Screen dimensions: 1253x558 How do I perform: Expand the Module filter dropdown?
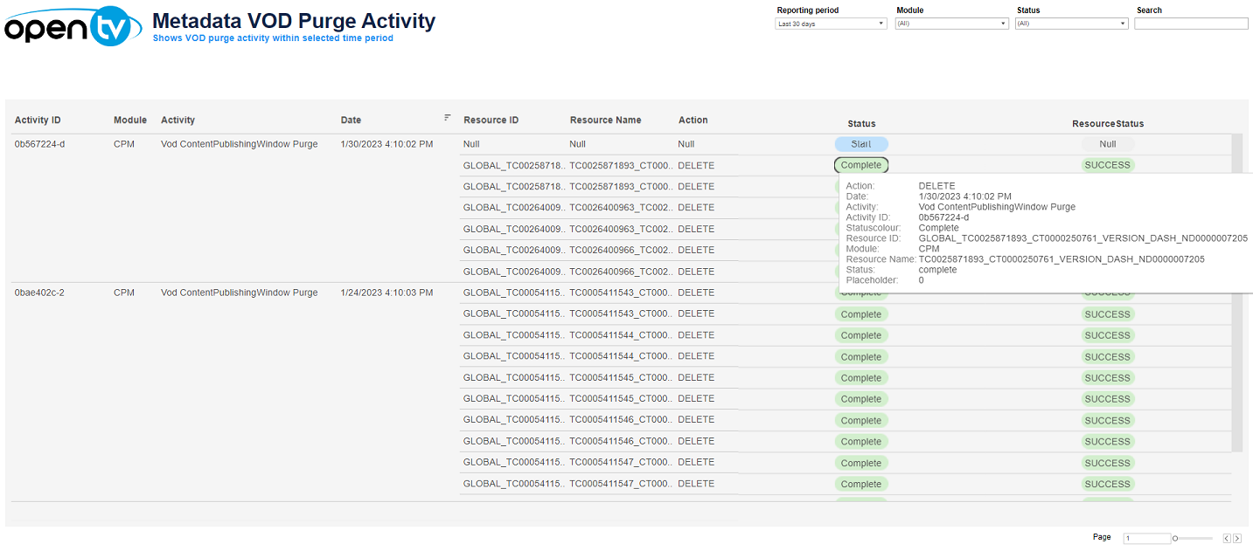[951, 24]
